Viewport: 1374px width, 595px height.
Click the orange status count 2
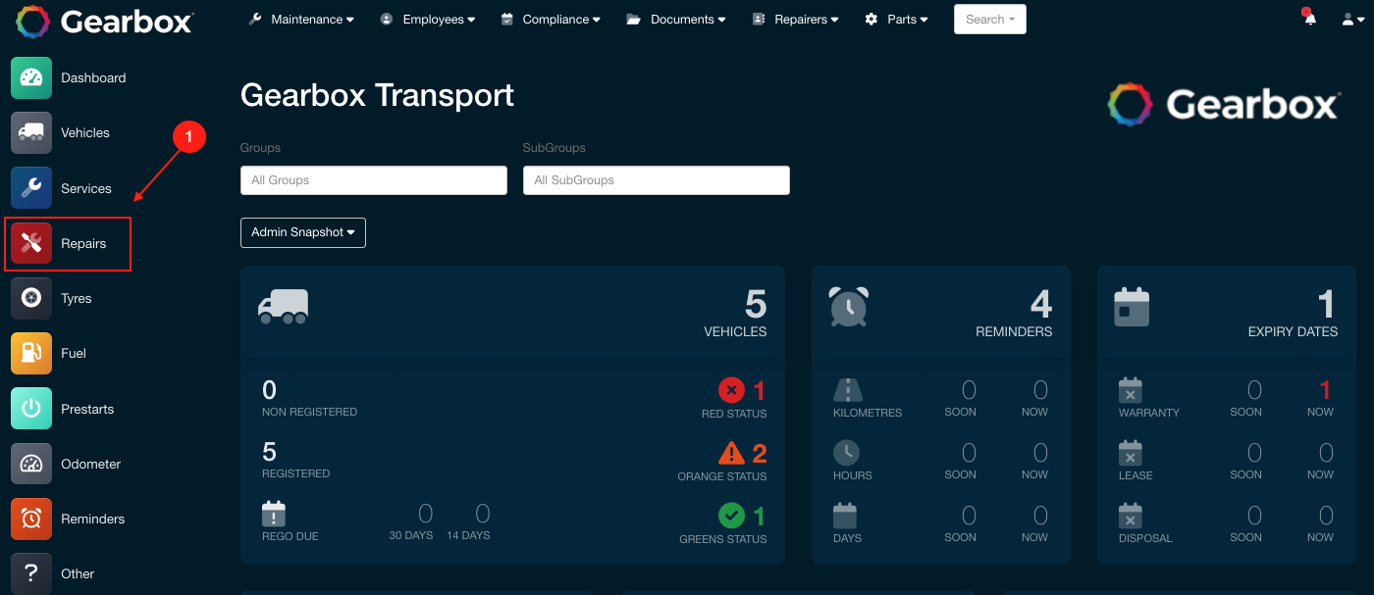pyautogui.click(x=760, y=453)
